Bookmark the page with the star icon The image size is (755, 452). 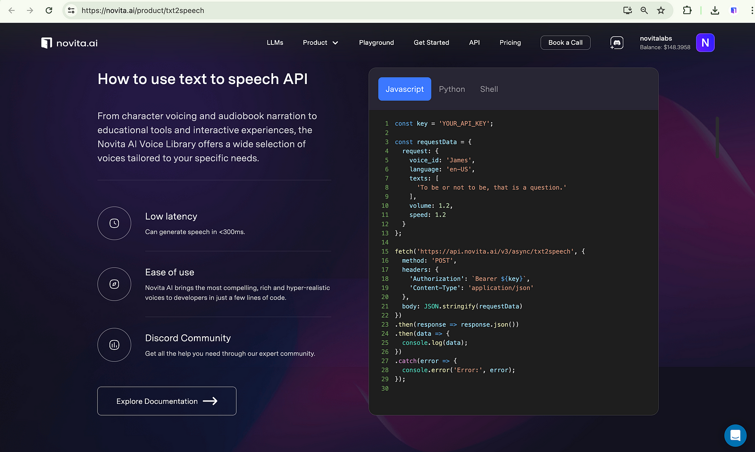click(661, 10)
